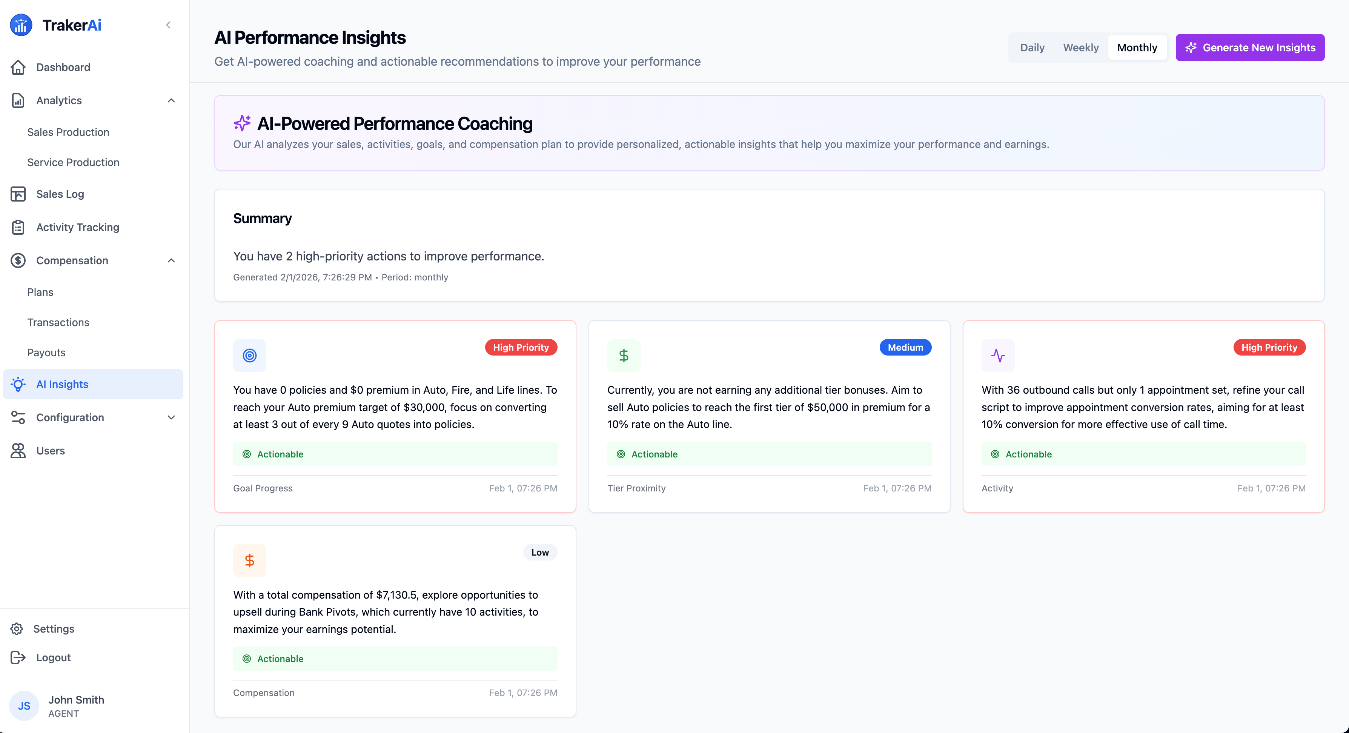Switch the period toggle to Weekly

point(1080,48)
